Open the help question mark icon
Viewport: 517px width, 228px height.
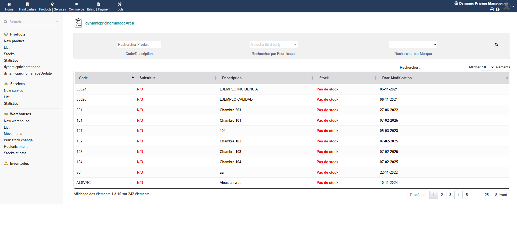(498, 9)
